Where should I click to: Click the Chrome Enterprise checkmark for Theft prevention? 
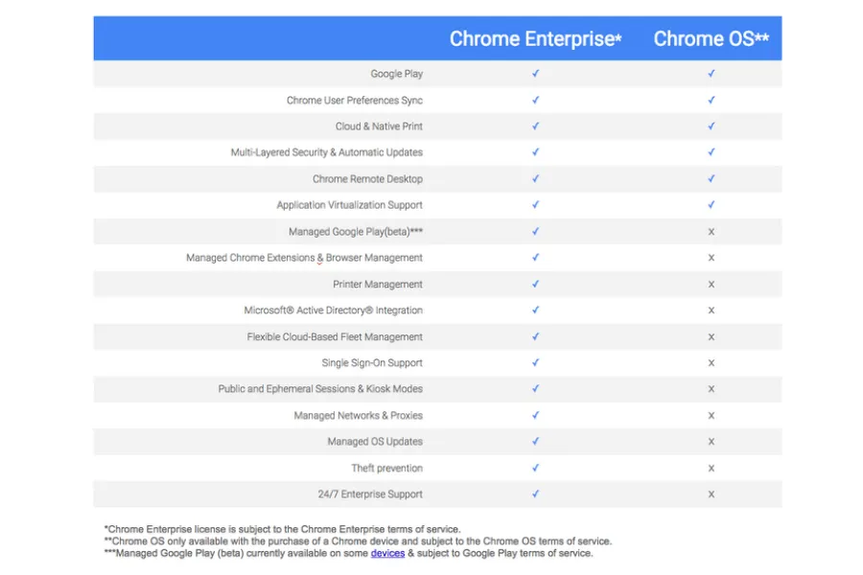tap(535, 469)
